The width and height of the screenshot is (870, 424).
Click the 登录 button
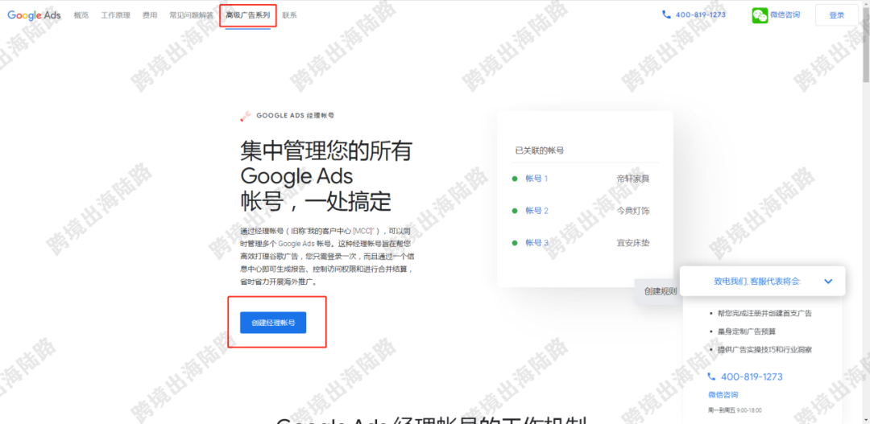coord(836,15)
